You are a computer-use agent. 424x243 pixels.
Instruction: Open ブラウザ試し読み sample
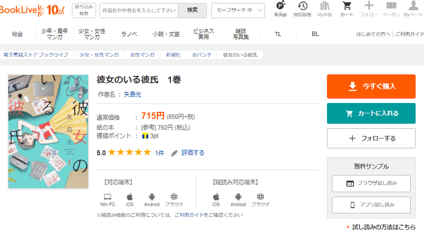[x=371, y=183]
